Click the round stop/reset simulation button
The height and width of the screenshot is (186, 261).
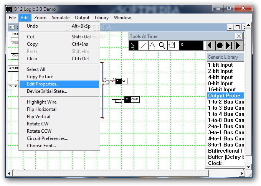[220, 46]
